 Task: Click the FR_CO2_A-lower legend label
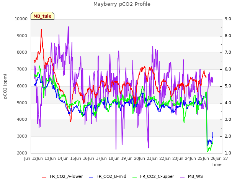66,176
